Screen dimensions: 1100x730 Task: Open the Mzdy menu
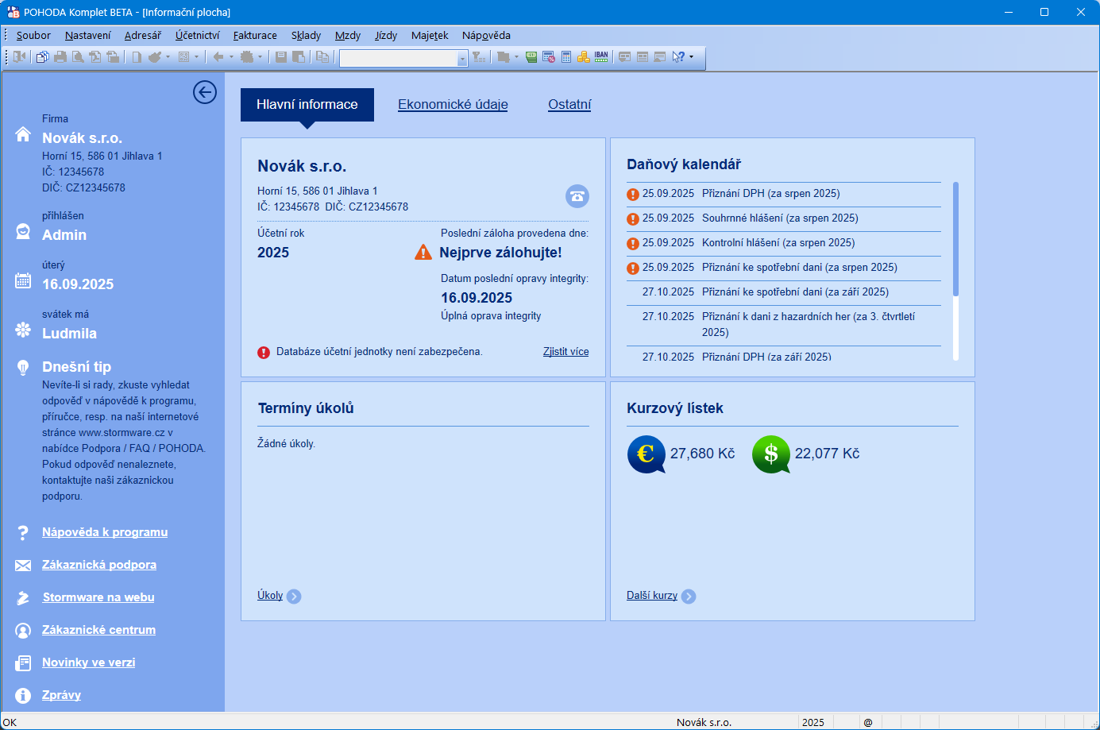[x=348, y=35]
